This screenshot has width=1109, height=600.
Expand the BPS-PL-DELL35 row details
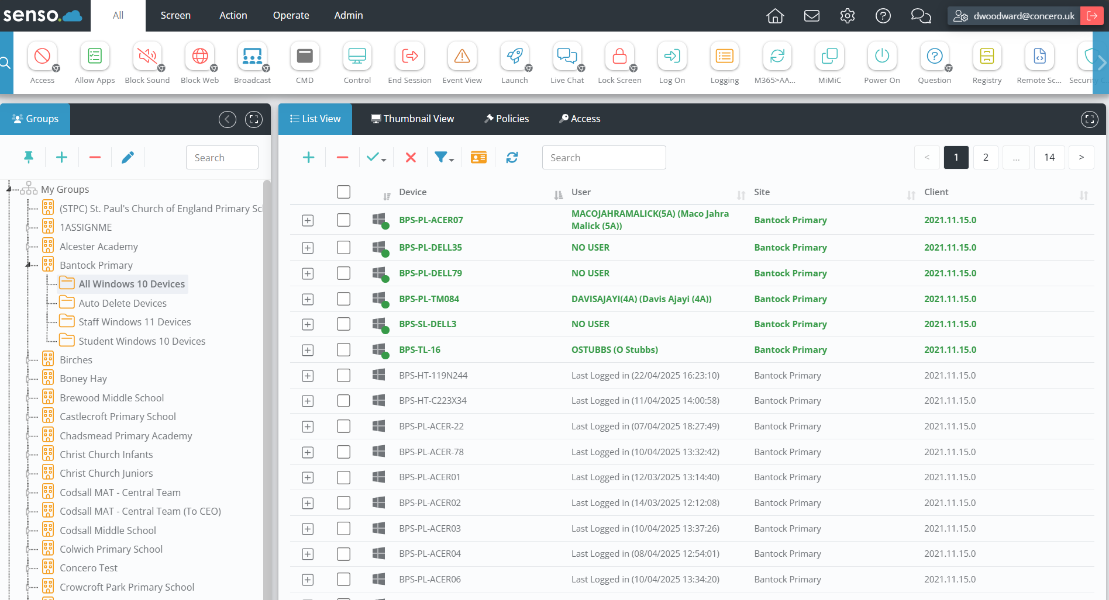coord(308,248)
